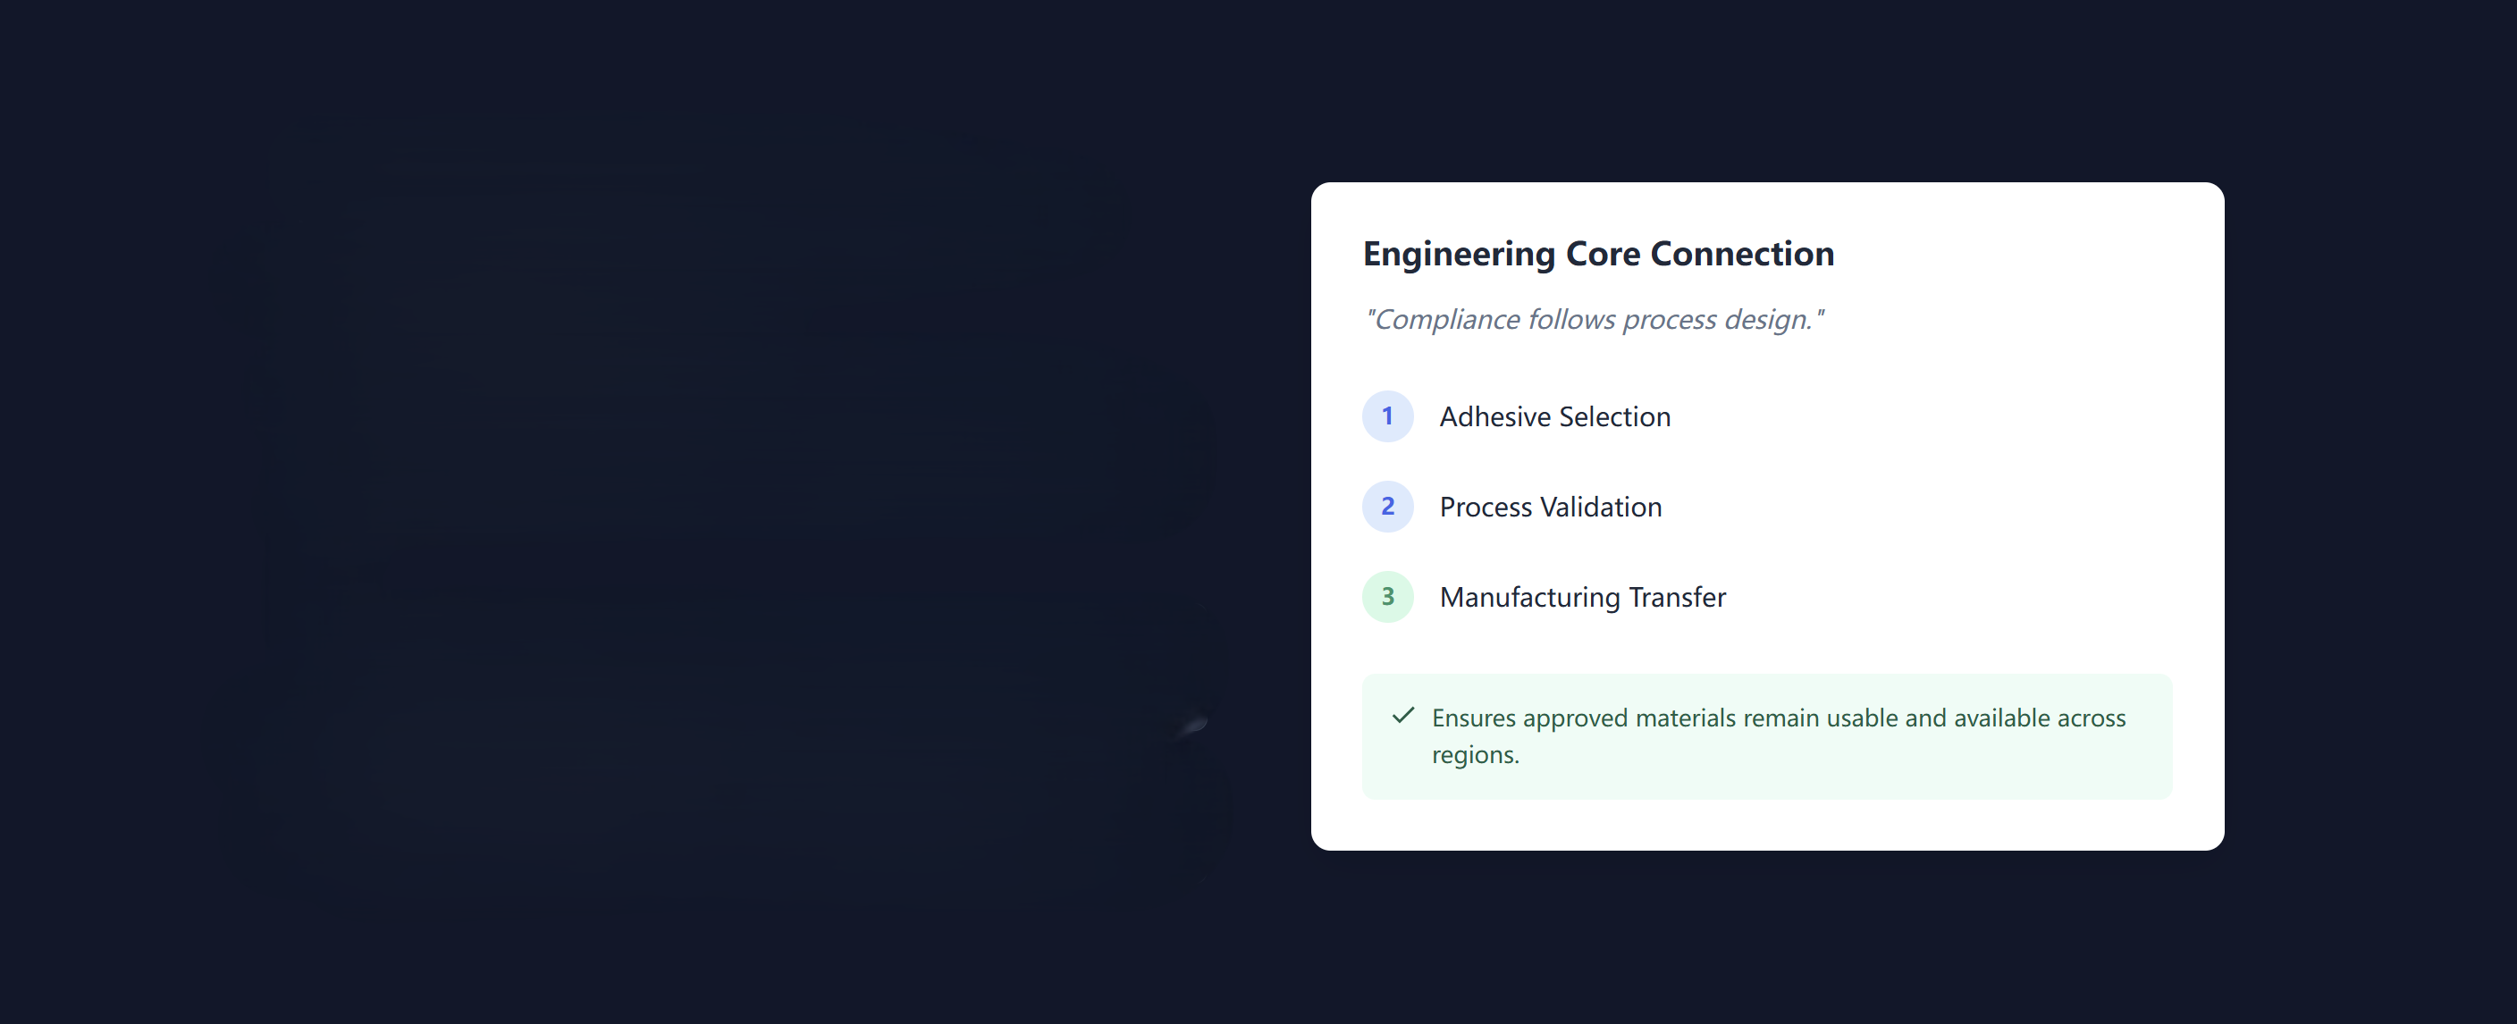Click the number 2 step badge

click(x=1387, y=508)
